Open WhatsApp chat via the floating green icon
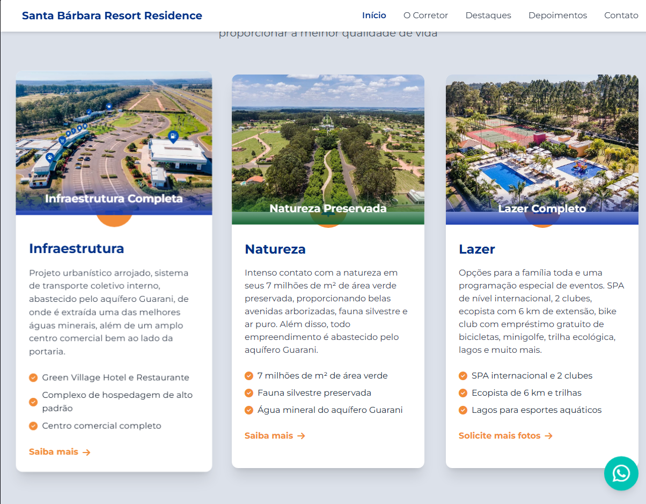The width and height of the screenshot is (646, 504). [621, 473]
